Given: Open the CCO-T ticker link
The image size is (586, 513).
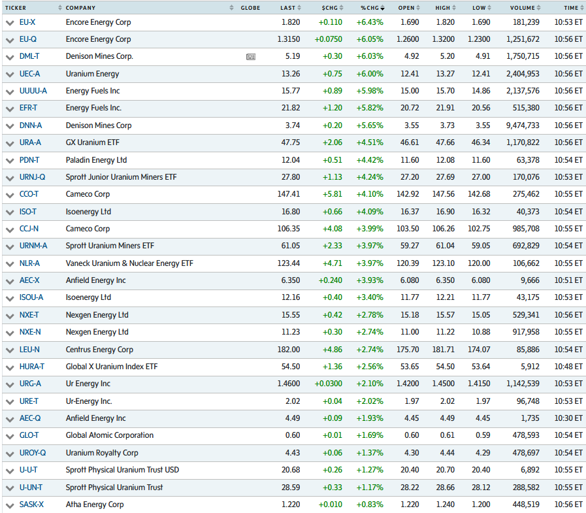Looking at the screenshot, I should pos(29,195).
